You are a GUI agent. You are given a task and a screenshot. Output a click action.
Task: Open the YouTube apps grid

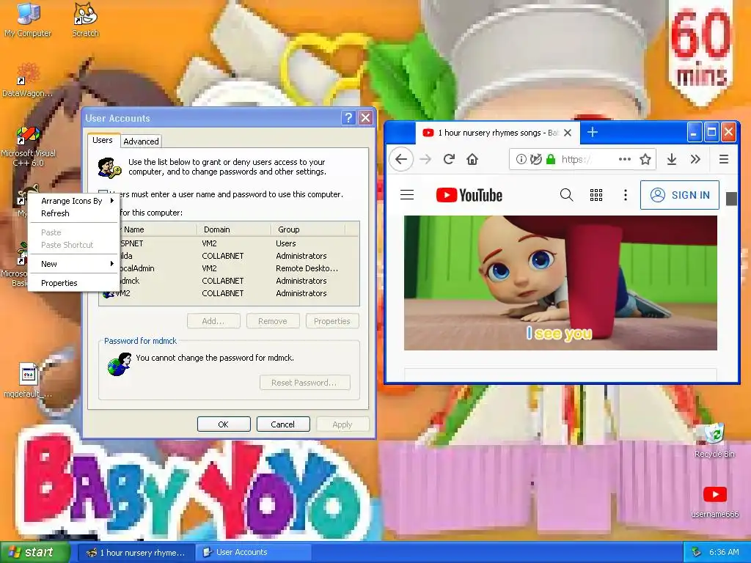click(x=596, y=195)
